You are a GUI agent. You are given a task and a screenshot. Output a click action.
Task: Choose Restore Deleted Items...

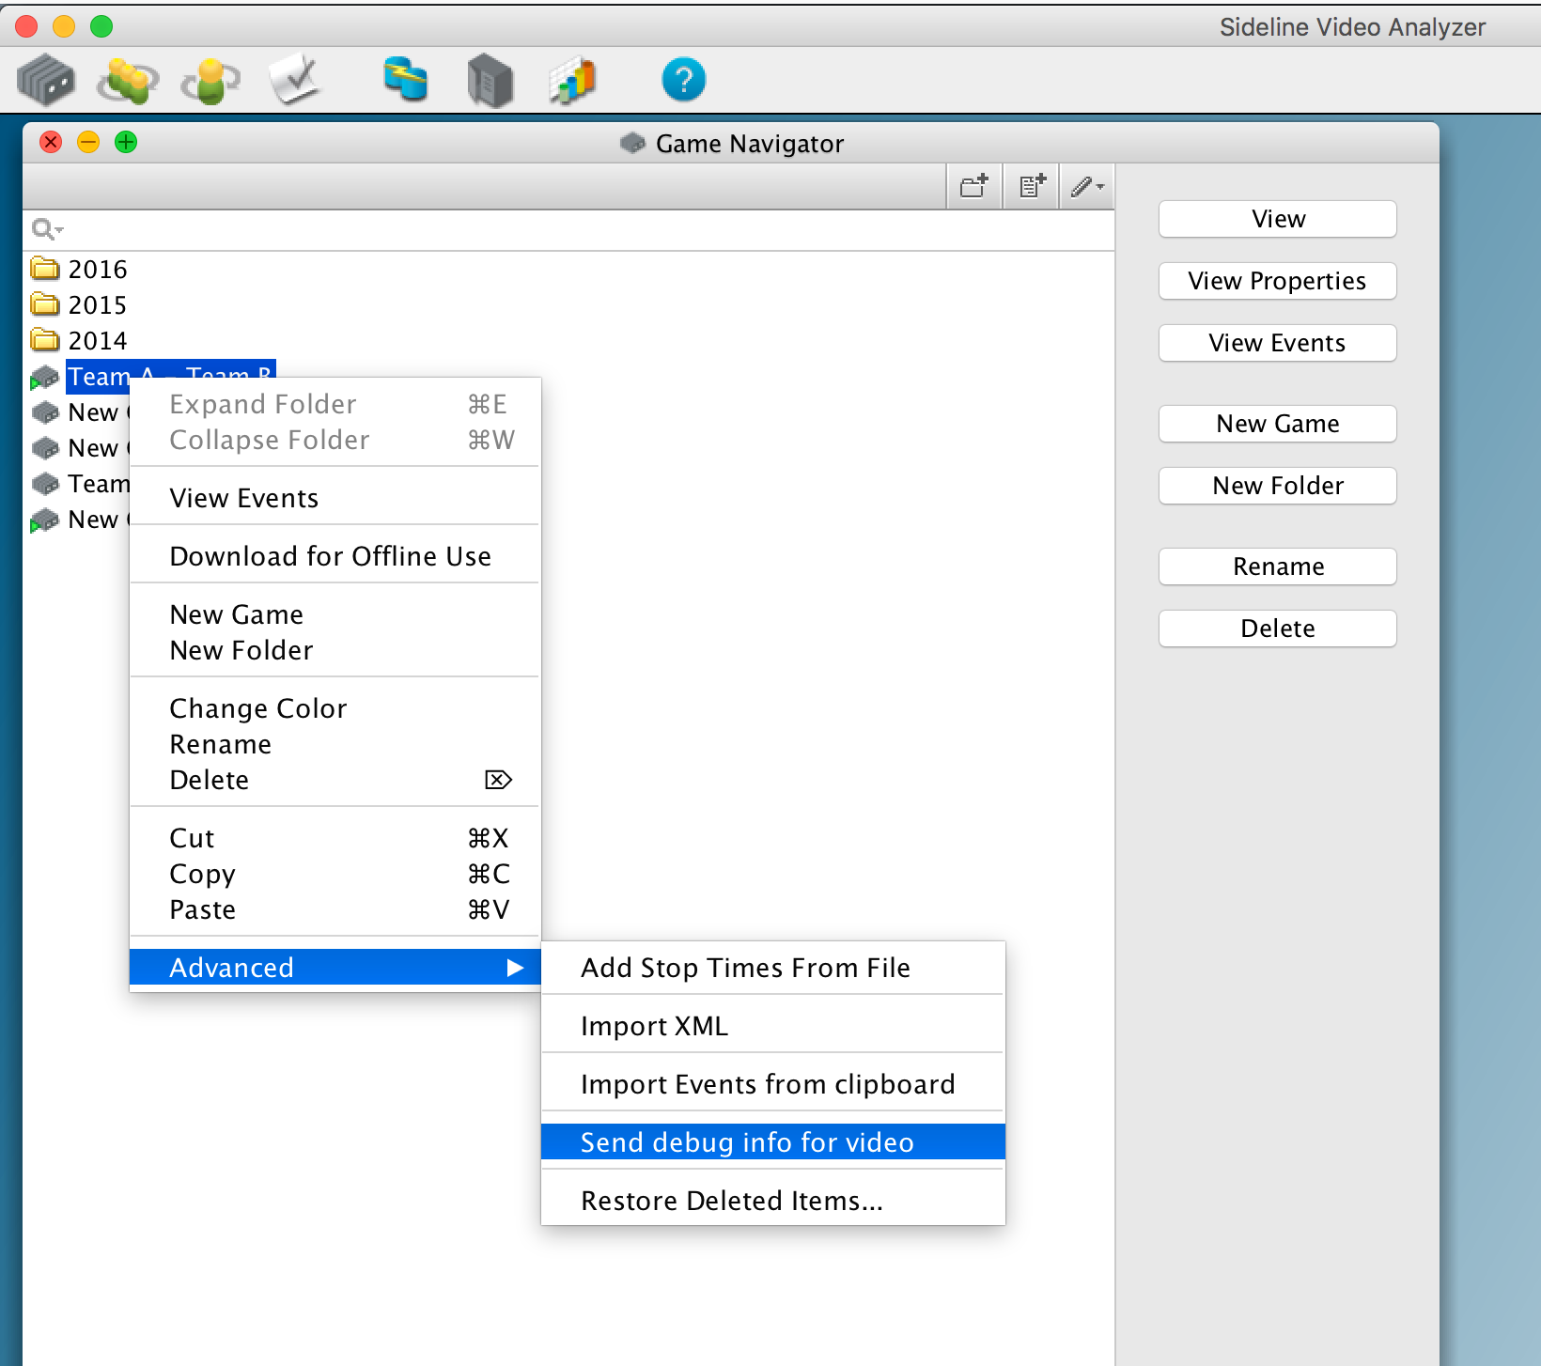click(773, 1201)
